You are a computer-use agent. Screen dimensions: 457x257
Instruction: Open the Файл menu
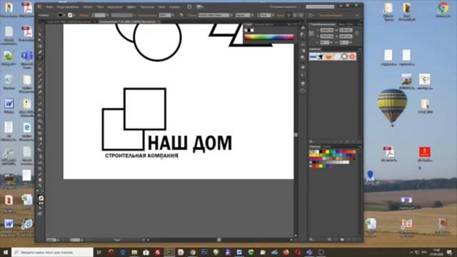49,7
